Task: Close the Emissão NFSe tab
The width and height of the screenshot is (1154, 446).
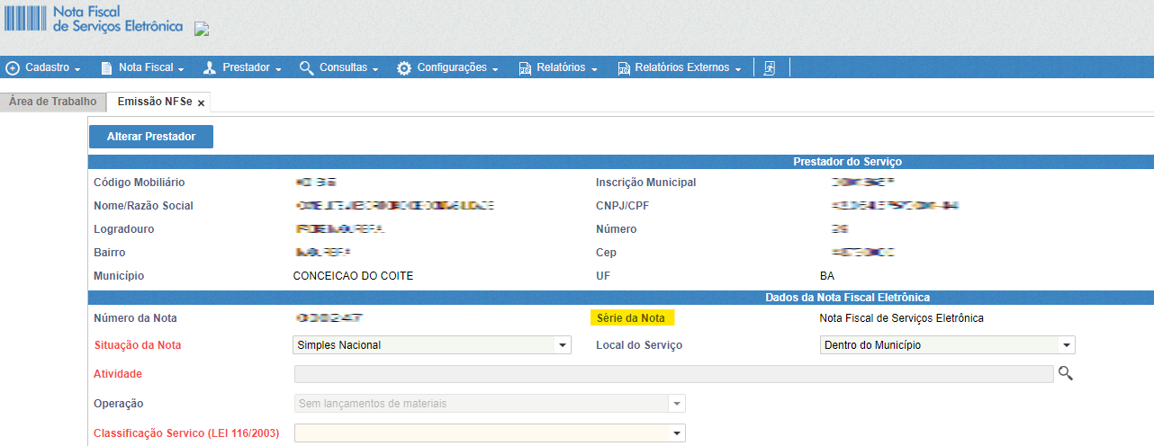Action: coord(202,103)
